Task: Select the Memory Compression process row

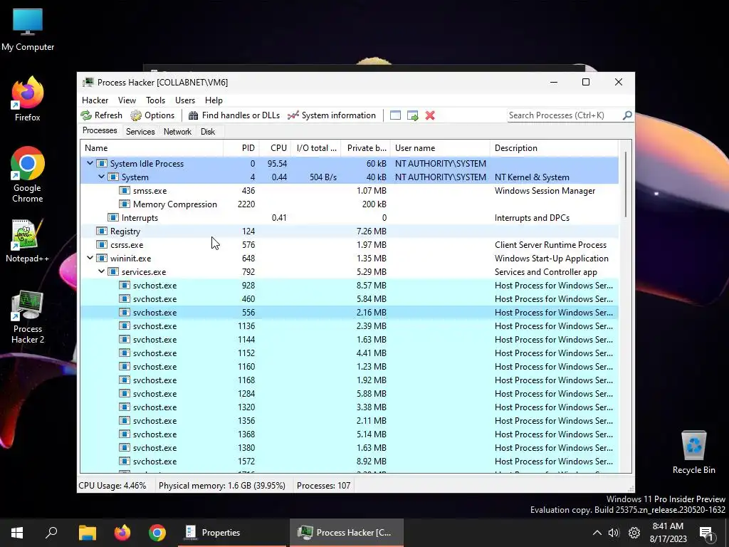Action: [x=350, y=204]
